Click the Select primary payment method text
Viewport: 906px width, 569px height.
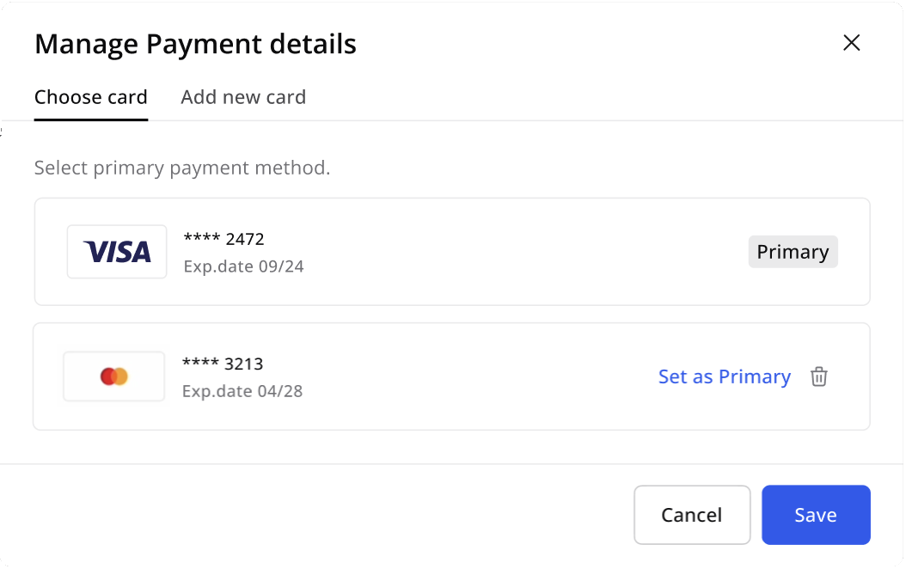coord(182,168)
